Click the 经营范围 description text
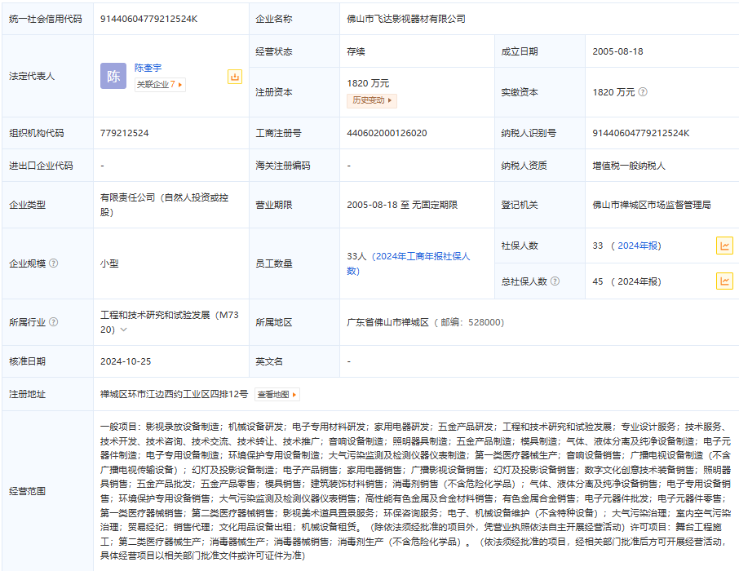The height and width of the screenshot is (571, 739). pyautogui.click(x=415, y=491)
